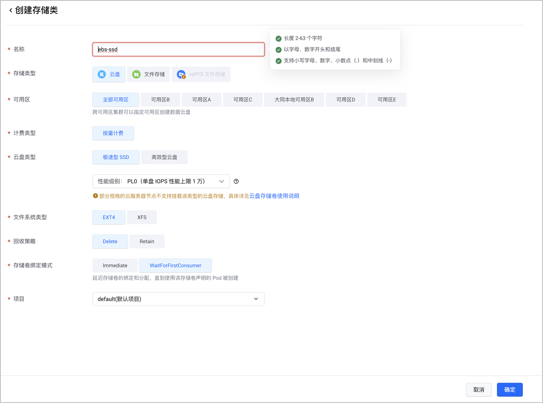Click the 可用区 field label
The image size is (543, 403).
tap(22, 100)
